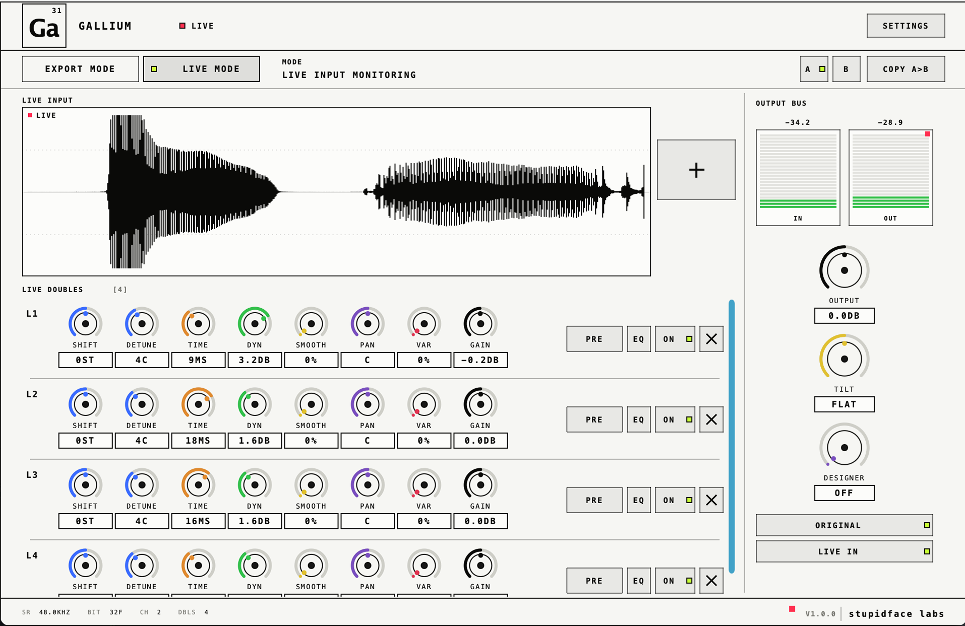This screenshot has height=626, width=965.
Task: Toggle L4 ON switch
Action: pos(675,581)
